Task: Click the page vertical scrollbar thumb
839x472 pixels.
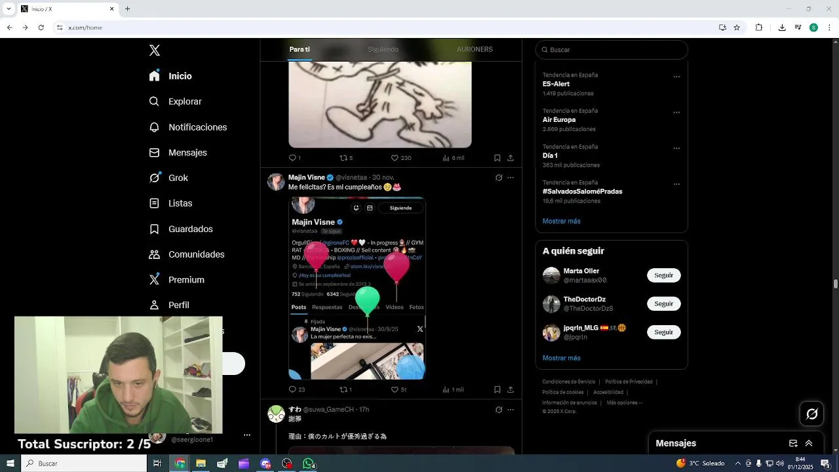Action: [836, 283]
